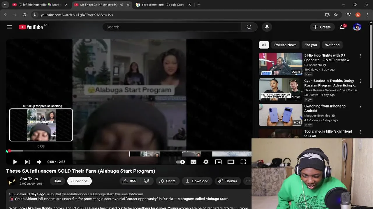Open Chrome three-dot menu
The width and height of the screenshot is (373, 209).
pos(367,15)
